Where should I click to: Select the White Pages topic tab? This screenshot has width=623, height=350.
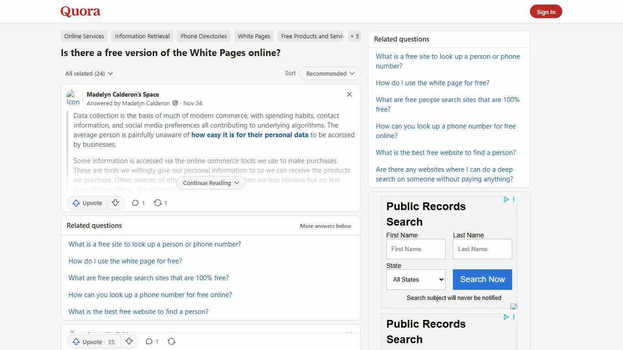[x=254, y=36]
